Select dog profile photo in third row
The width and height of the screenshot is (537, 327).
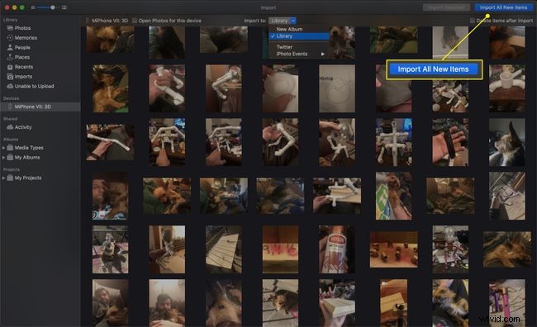click(x=507, y=142)
